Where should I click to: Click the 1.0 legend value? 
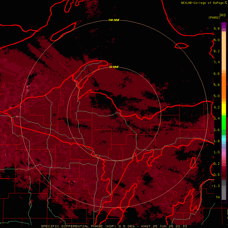pyautogui.click(x=217, y=152)
